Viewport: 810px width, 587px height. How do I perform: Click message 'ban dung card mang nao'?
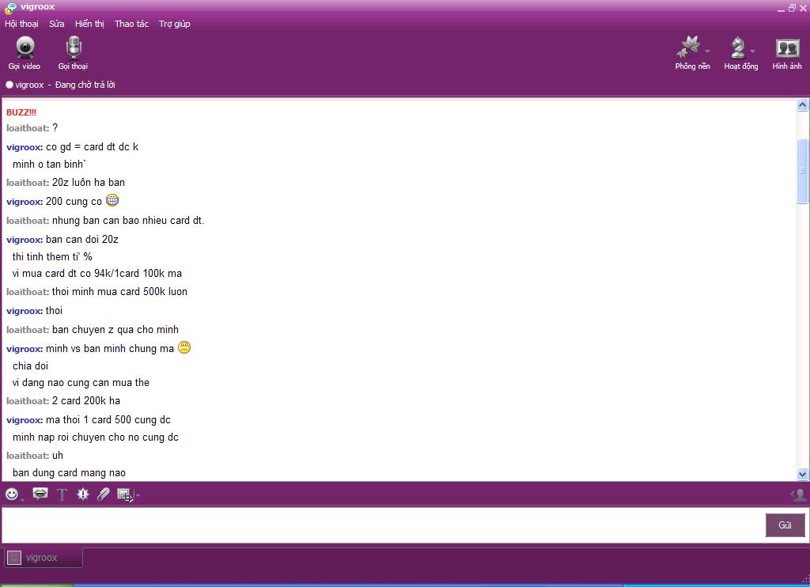[x=69, y=473]
